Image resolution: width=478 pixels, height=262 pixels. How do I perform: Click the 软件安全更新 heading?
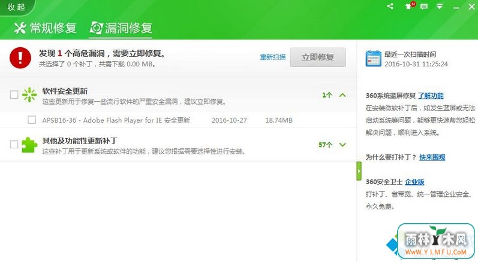pos(65,91)
